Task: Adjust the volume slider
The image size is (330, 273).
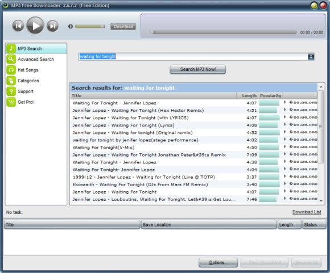Action: coord(90,26)
